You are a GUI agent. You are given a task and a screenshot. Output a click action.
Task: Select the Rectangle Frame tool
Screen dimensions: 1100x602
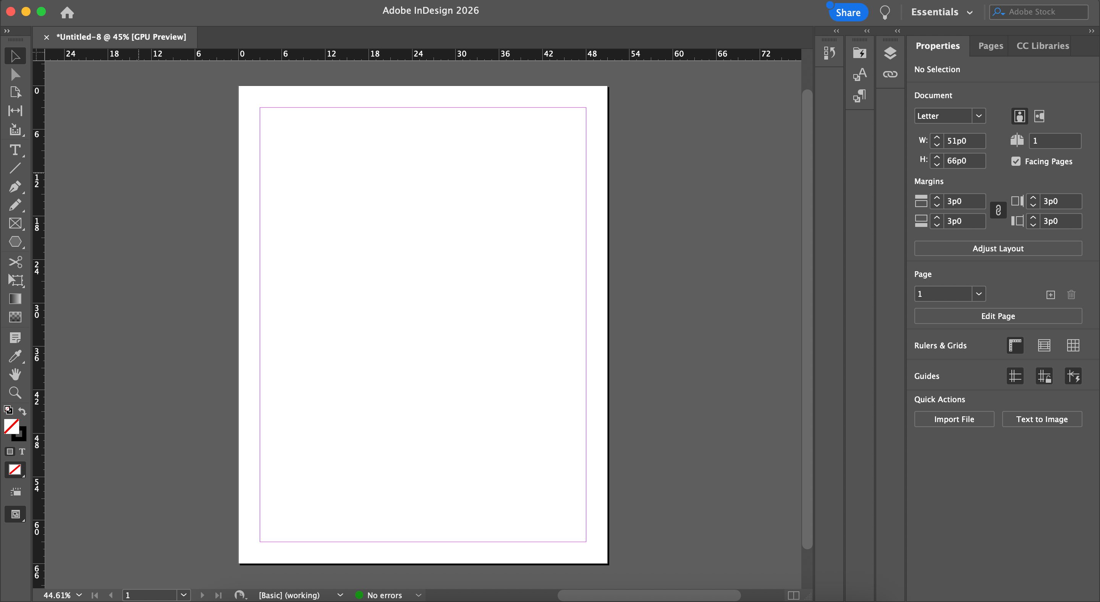15,223
